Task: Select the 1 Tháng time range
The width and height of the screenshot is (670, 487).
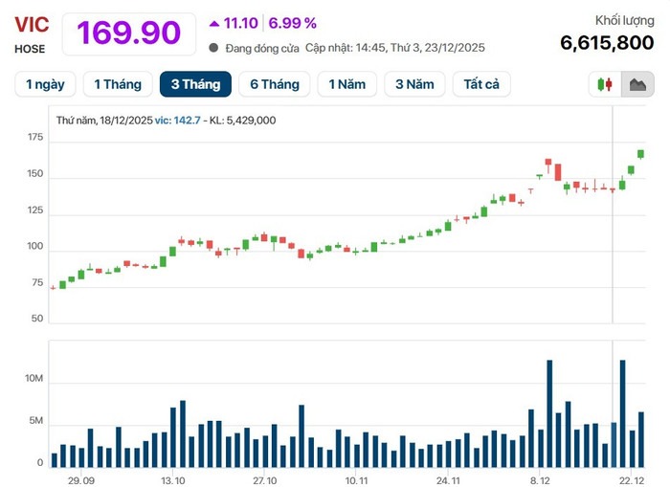Action: [118, 84]
